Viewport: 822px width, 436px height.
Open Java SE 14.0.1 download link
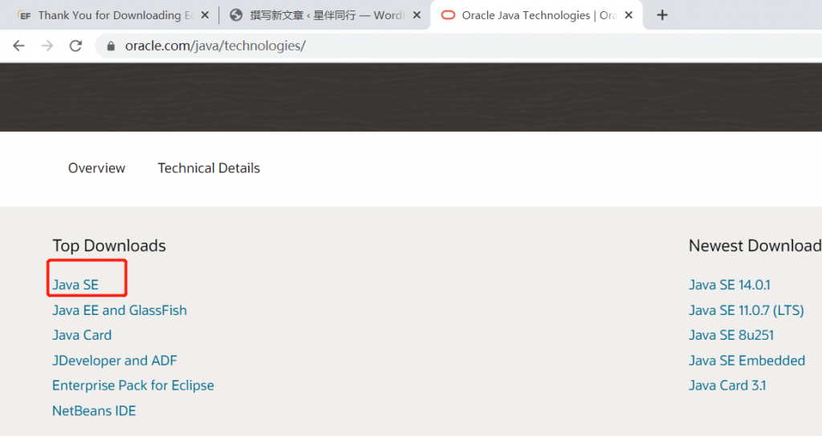pos(729,285)
